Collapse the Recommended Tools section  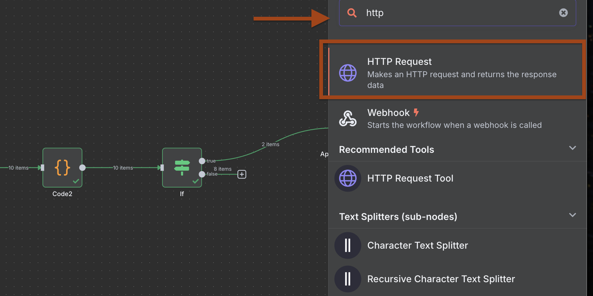coord(573,148)
